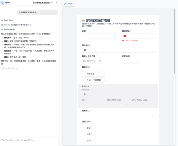The image size is (178, 146).
Task: Open the conversation title dropdown
Action: [43, 3]
